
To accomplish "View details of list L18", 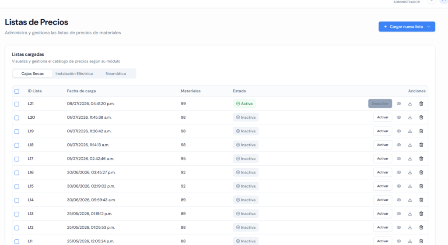I will (x=399, y=145).
